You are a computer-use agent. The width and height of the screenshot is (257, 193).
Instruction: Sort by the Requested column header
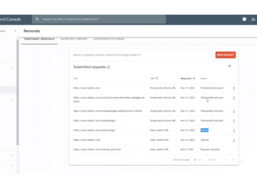point(186,78)
